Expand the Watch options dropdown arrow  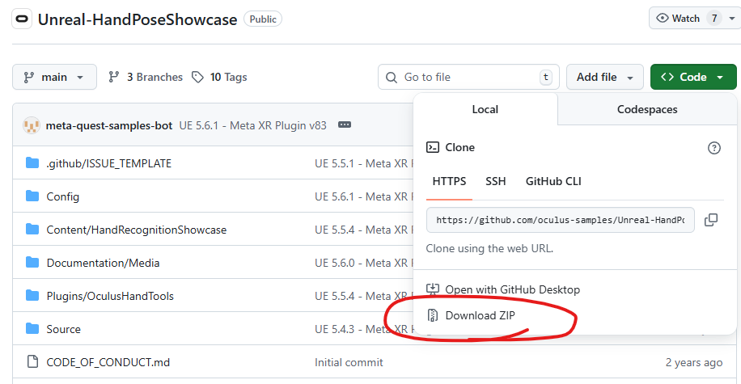tap(732, 19)
